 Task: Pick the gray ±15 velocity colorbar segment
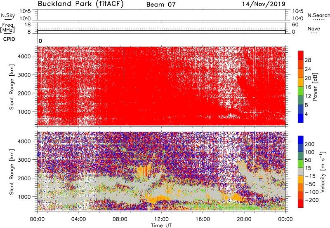(301, 172)
